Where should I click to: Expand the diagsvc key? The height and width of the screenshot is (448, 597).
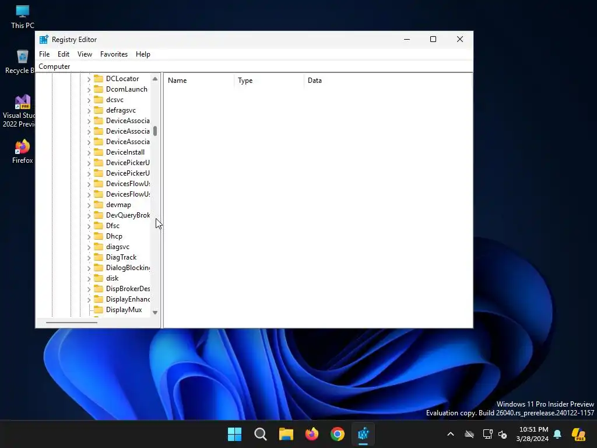(89, 247)
